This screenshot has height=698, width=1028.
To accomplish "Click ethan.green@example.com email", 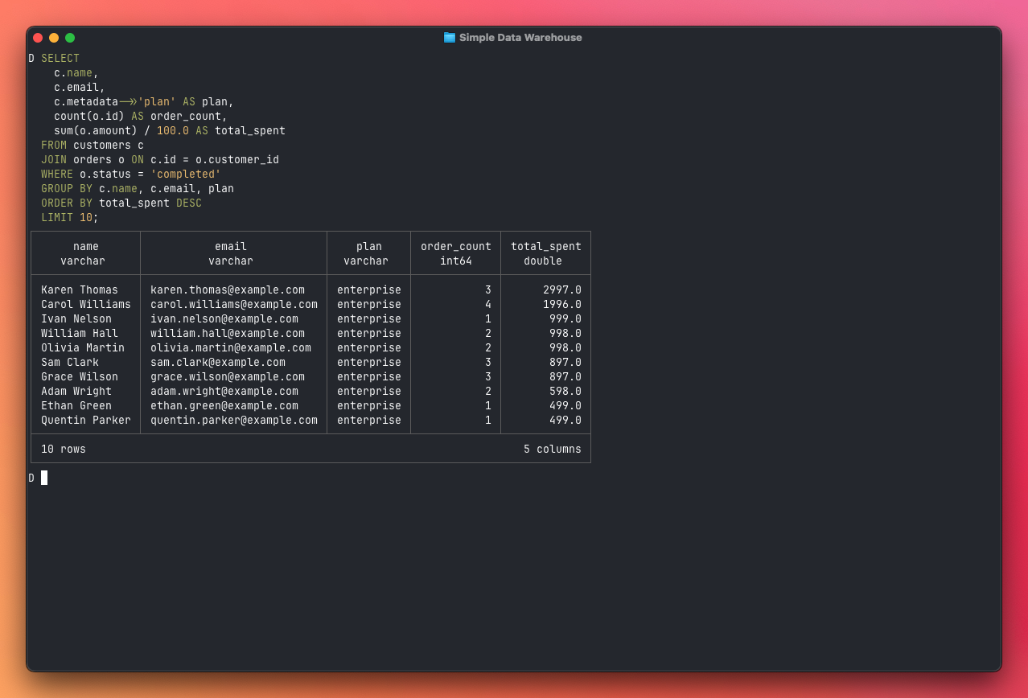I will pyautogui.click(x=224, y=406).
